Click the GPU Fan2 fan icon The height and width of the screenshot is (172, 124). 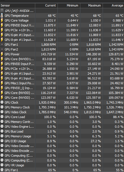pos(2,49)
